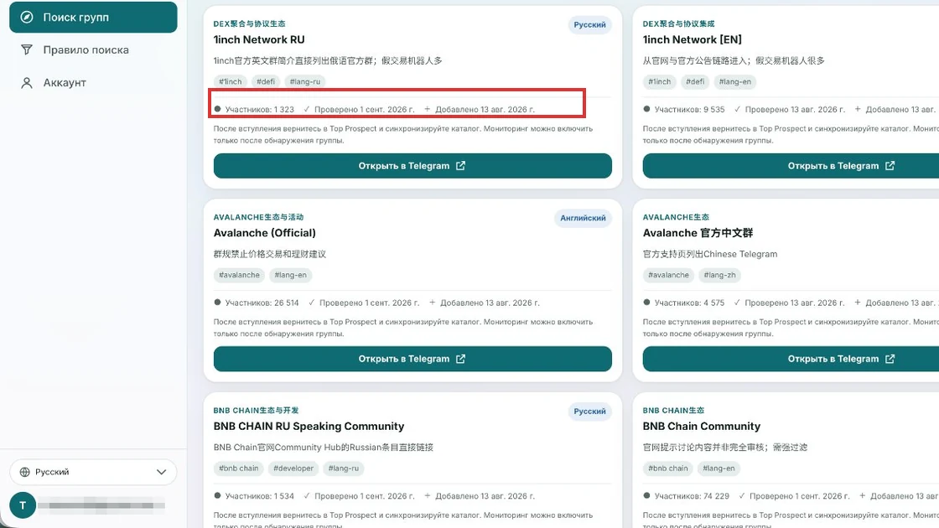Click #lang-en tag on Avalanche (Official)
Viewport: 939px width, 528px height.
290,275
